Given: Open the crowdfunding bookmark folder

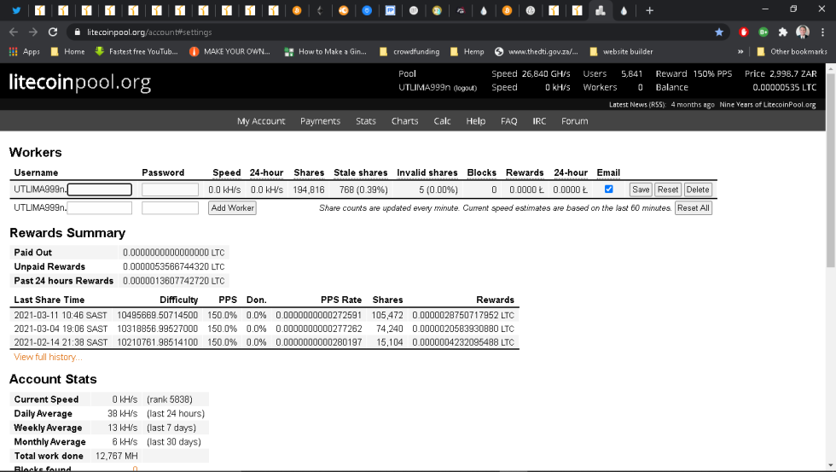Looking at the screenshot, I should pos(409,52).
